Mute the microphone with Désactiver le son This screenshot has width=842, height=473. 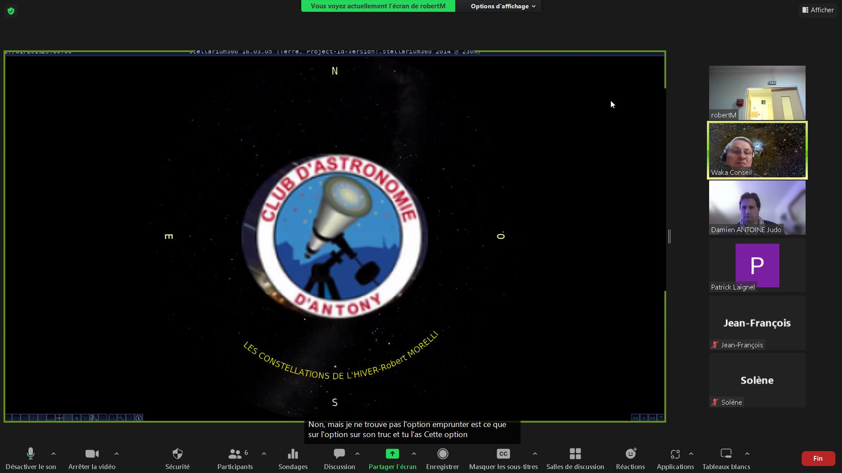point(31,458)
